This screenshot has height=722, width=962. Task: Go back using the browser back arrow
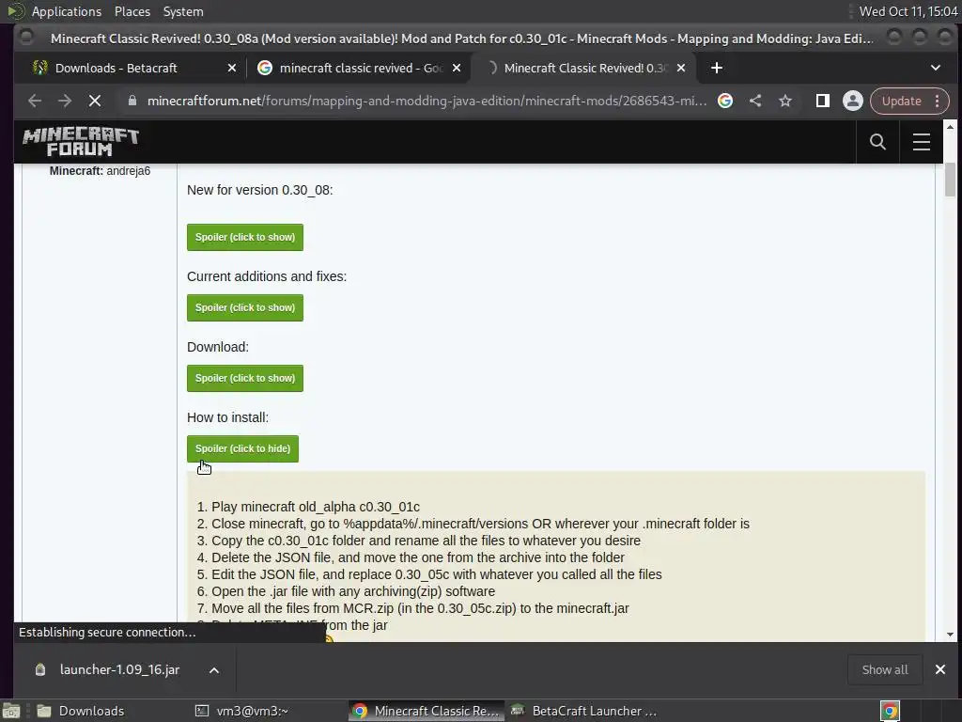pyautogui.click(x=35, y=101)
